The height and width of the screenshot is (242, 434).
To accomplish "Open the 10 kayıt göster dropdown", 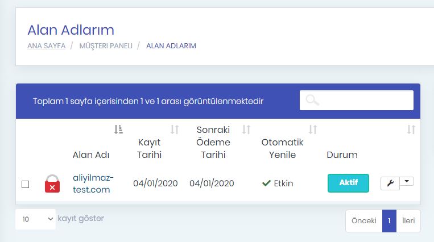I will [x=36, y=219].
